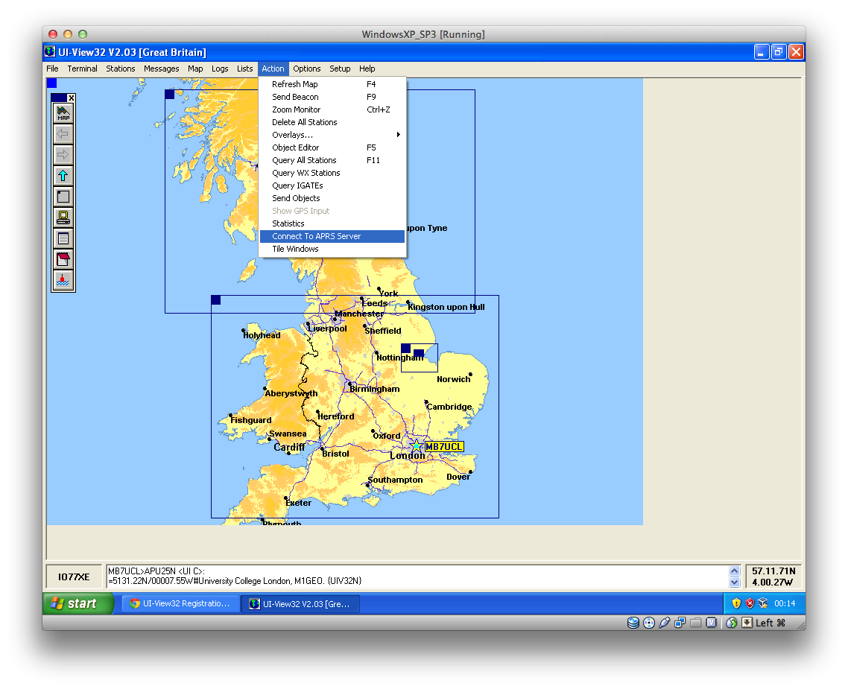The image size is (848, 689).
Task: Open Statistics from Action menu
Action: tap(332, 223)
